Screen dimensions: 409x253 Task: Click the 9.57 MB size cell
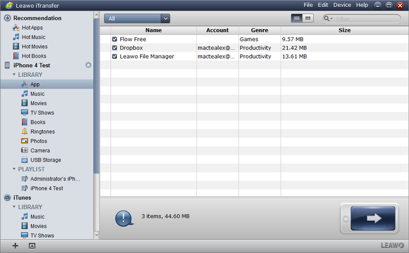coord(293,39)
